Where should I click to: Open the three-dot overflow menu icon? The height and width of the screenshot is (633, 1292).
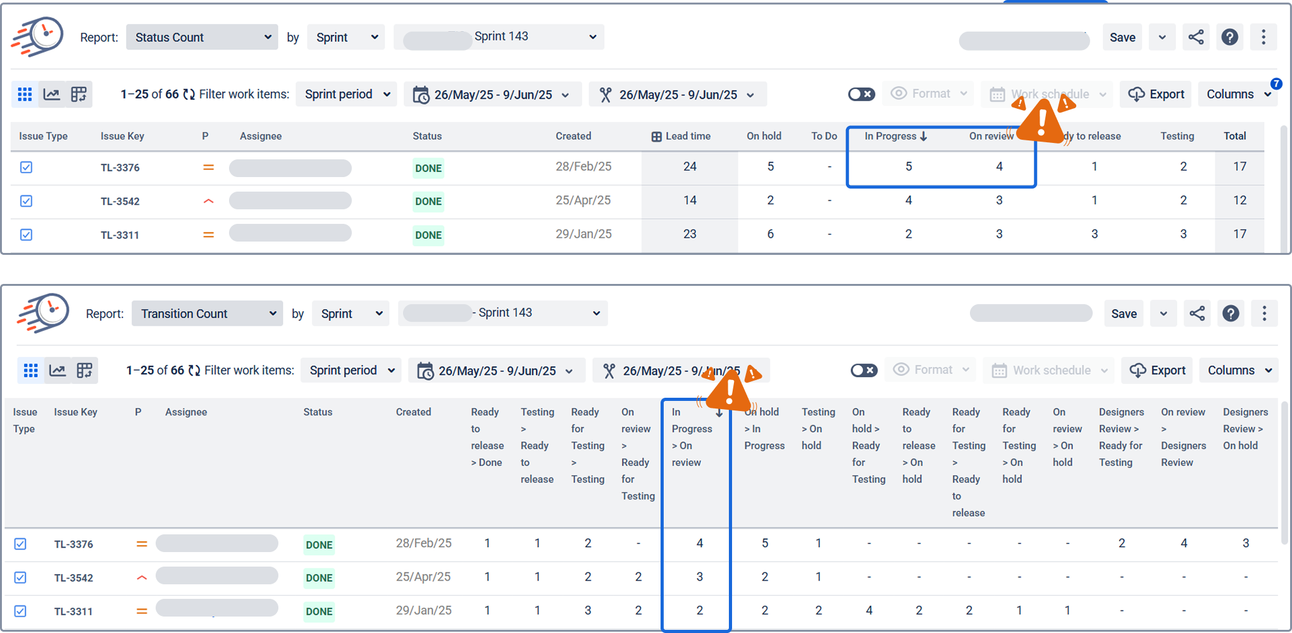coord(1264,37)
